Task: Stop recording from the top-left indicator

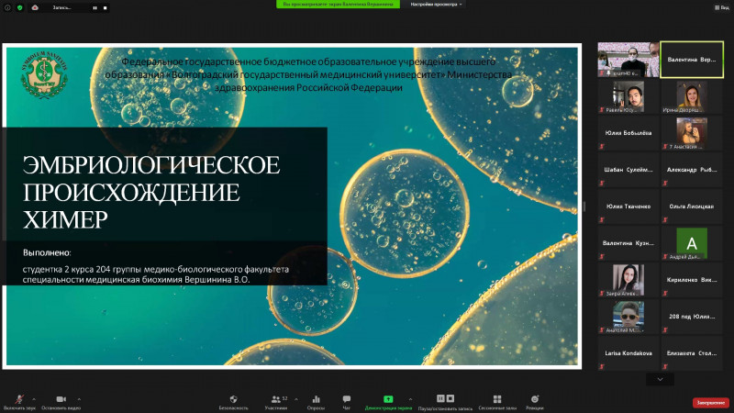Action: (105, 7)
